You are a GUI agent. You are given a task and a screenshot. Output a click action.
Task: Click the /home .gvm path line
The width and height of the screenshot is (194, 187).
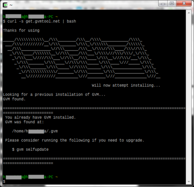point(35,131)
